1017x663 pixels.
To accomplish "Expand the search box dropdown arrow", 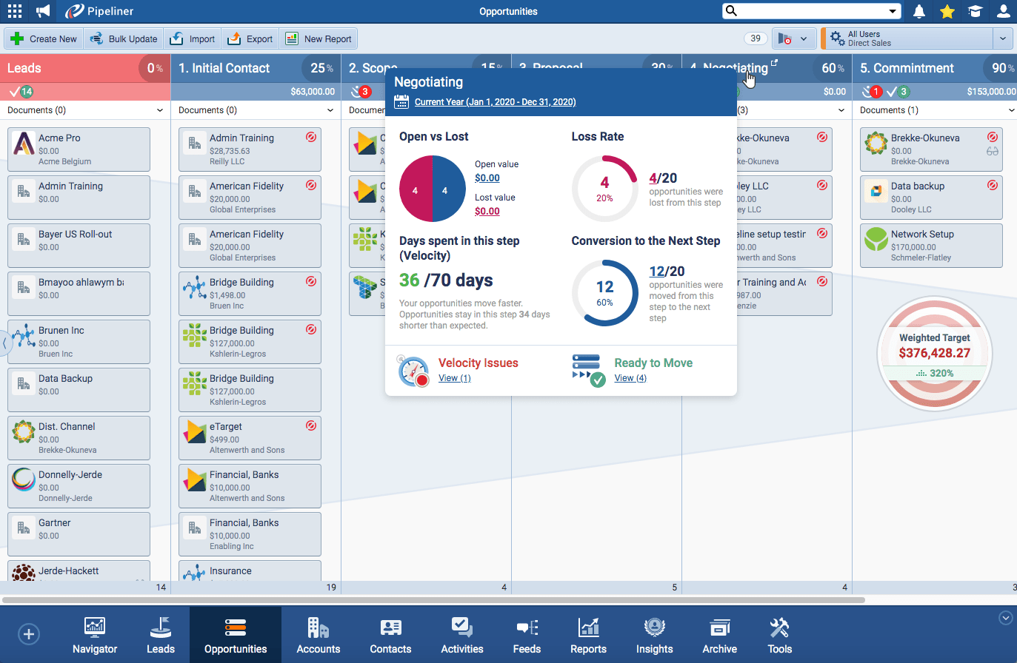I will (x=893, y=11).
